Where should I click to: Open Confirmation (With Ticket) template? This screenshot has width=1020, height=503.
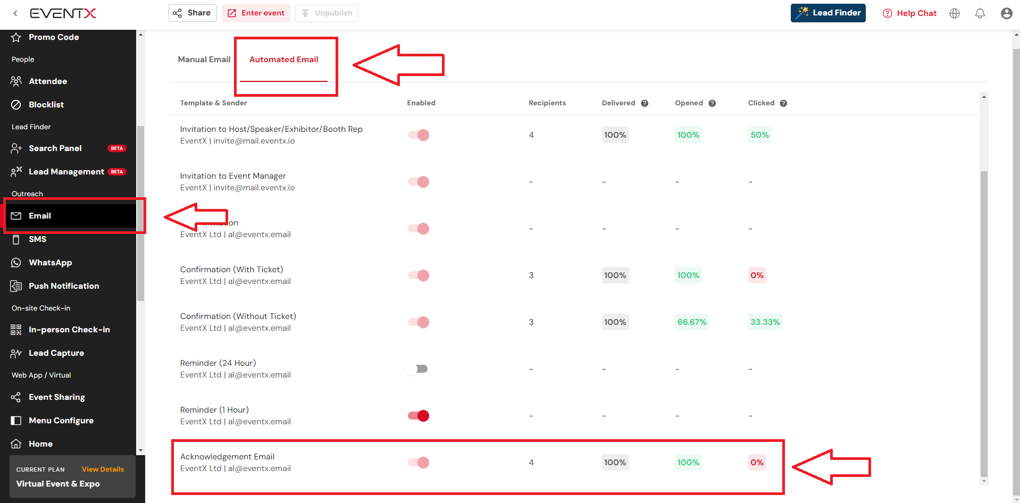coord(231,270)
